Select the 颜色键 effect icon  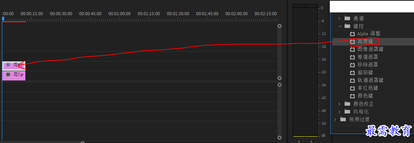click(352, 96)
